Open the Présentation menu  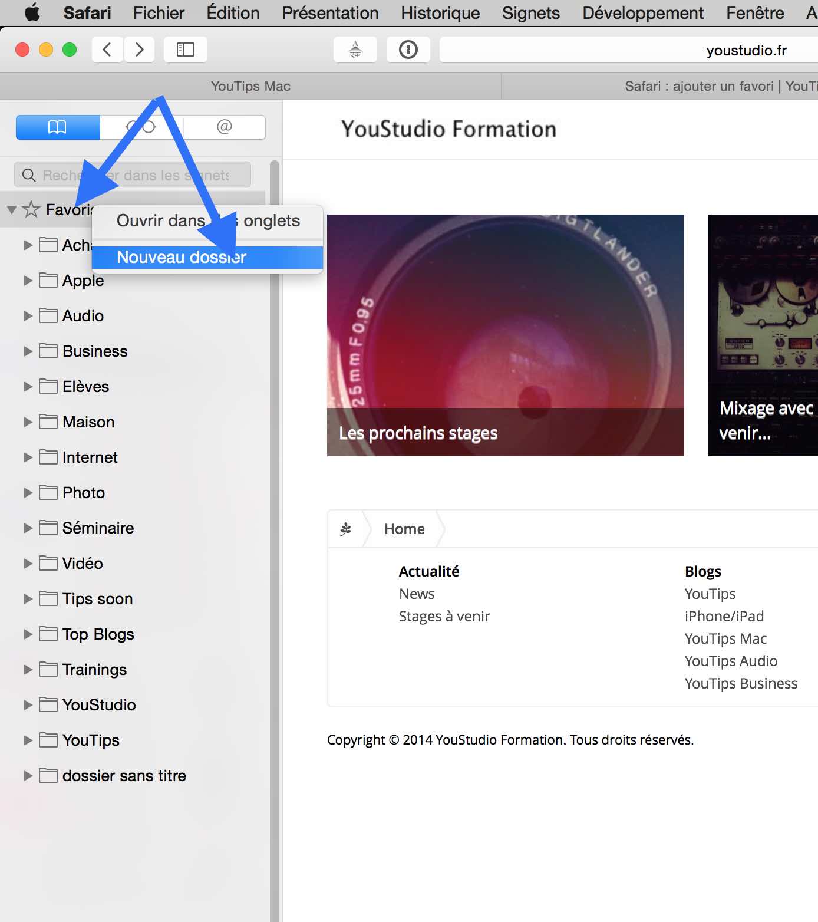click(x=330, y=12)
